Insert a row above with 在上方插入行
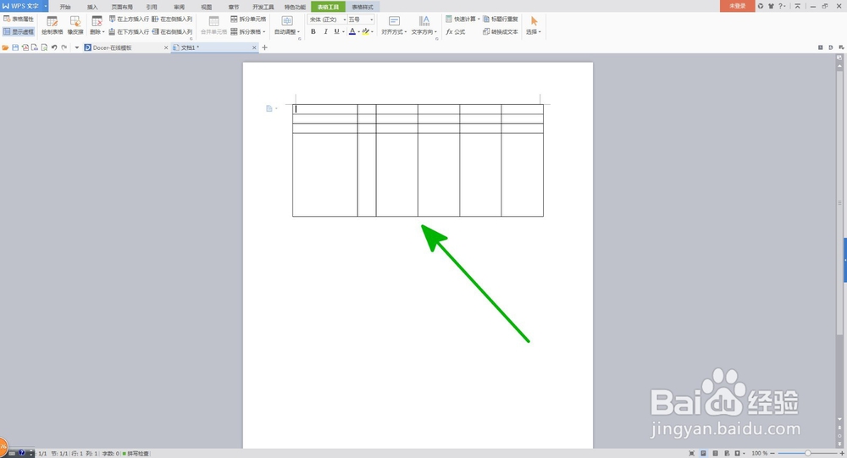Image resolution: width=847 pixels, height=458 pixels. [129, 19]
